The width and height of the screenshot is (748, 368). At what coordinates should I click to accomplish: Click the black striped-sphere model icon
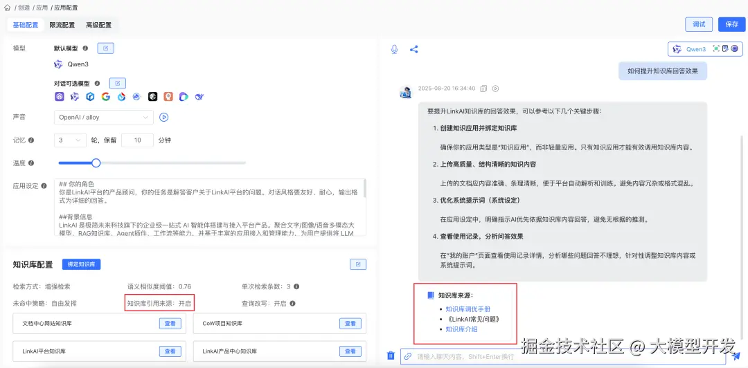click(152, 97)
